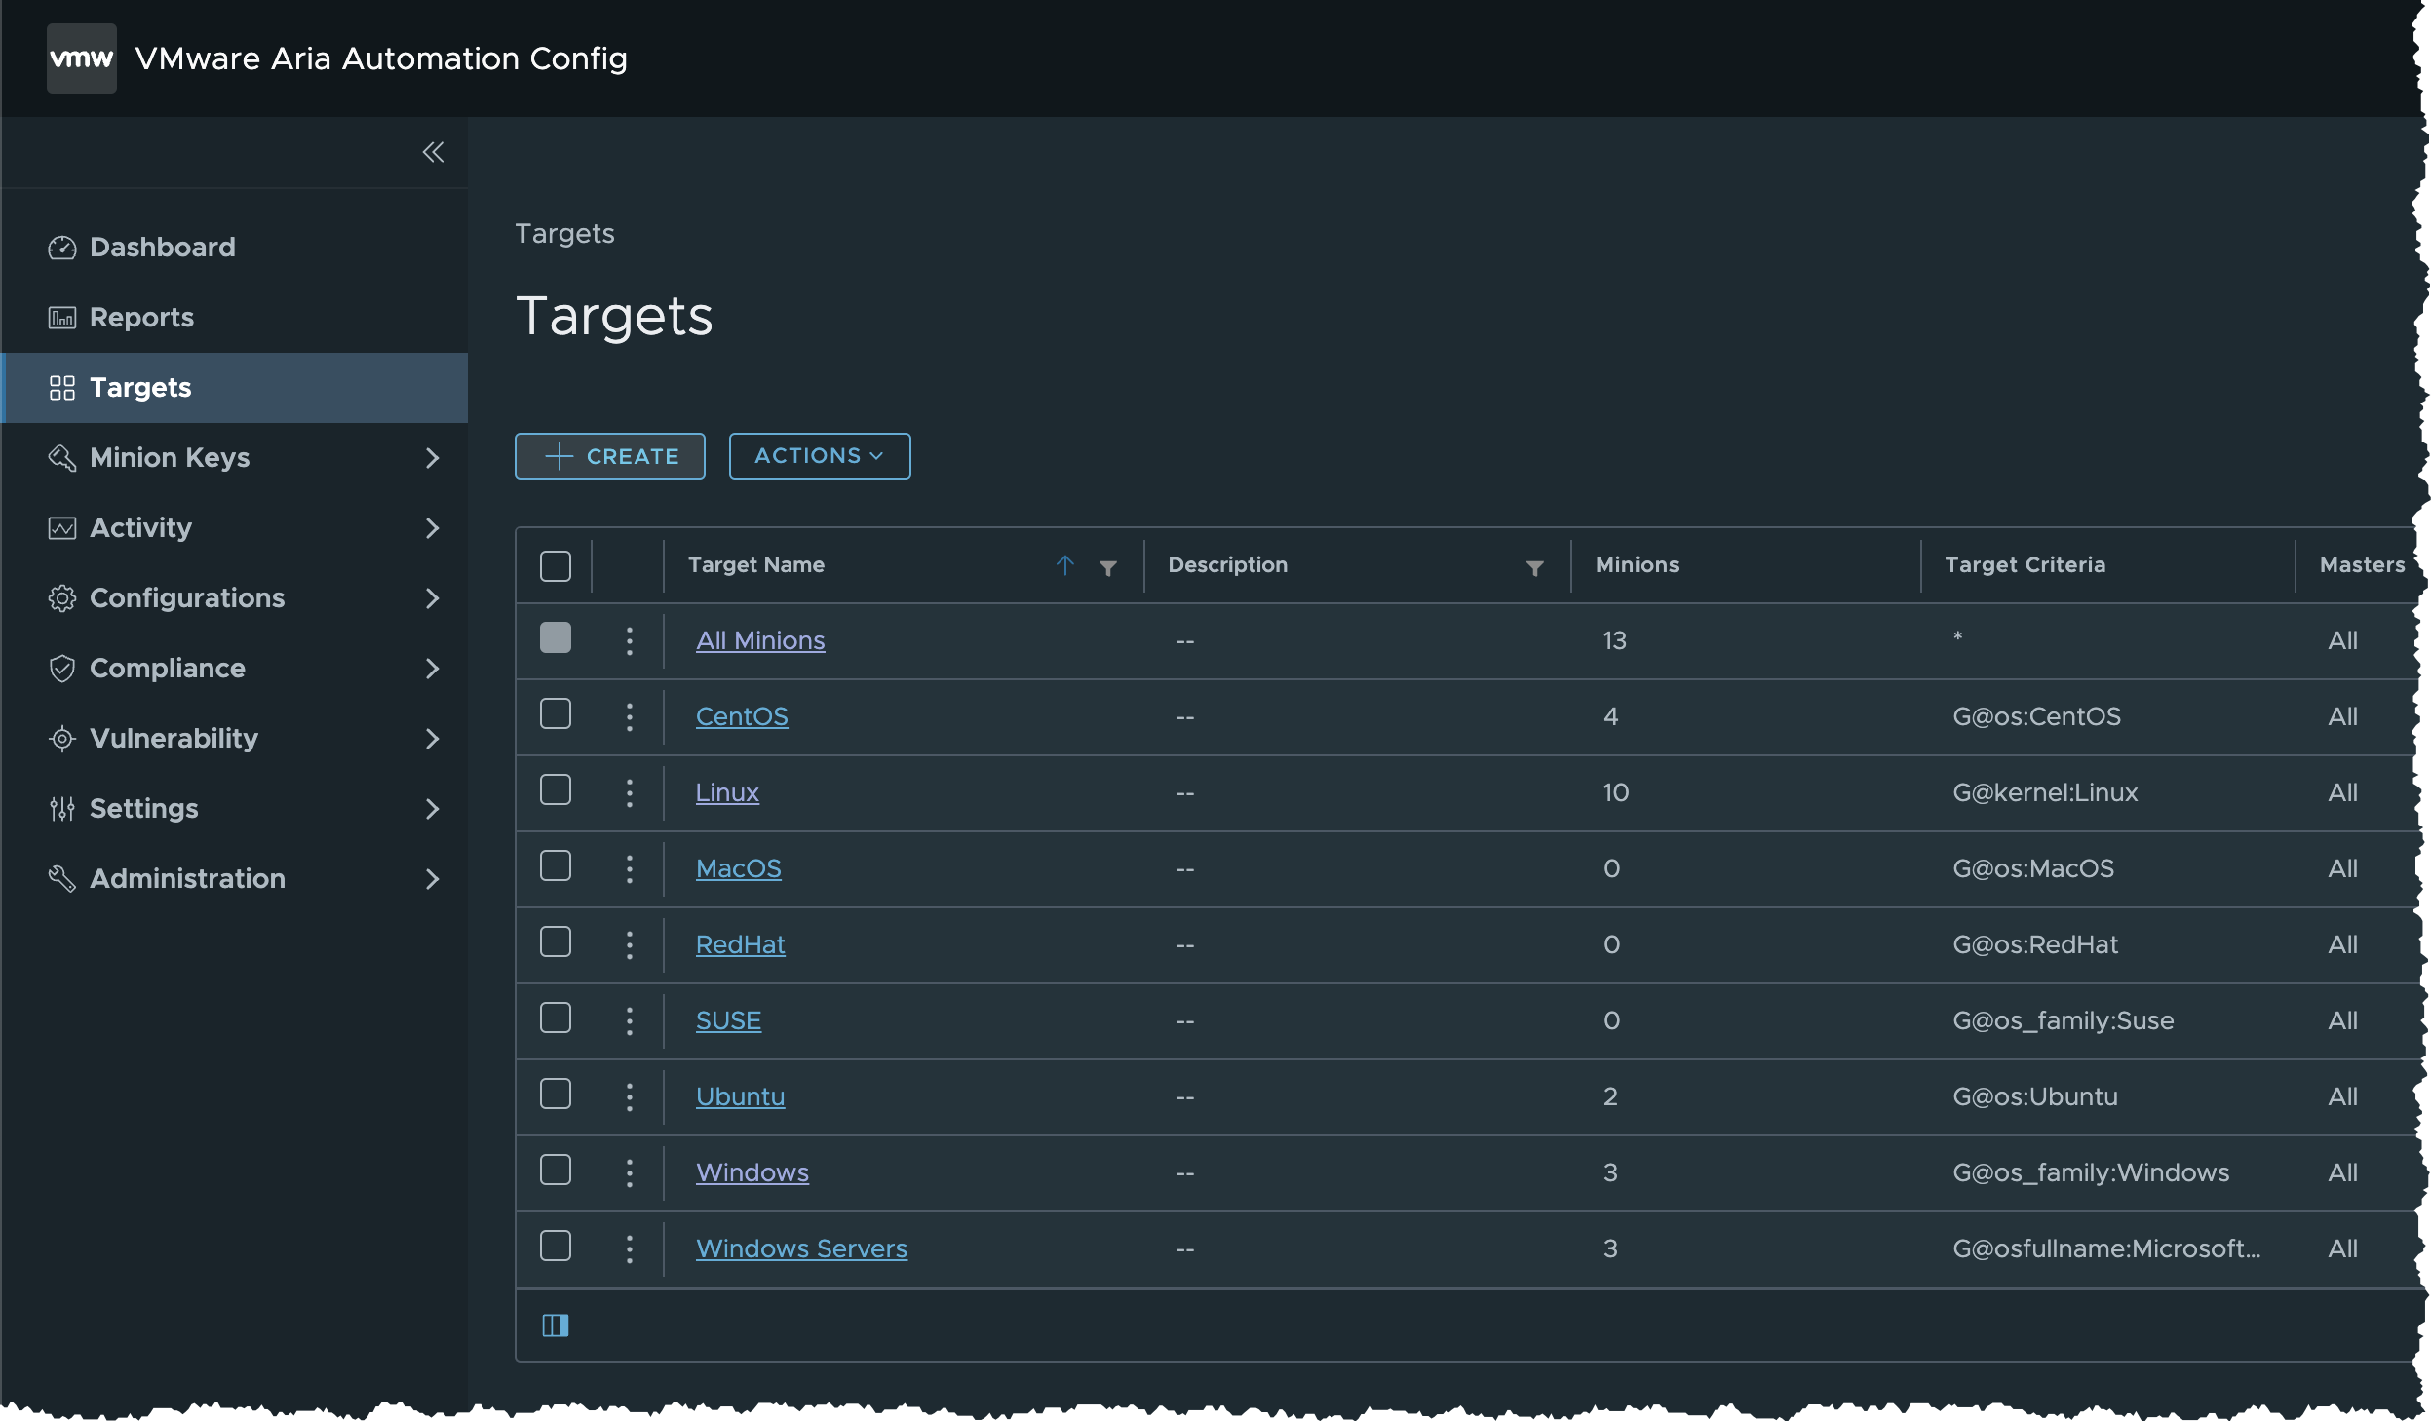The width and height of the screenshot is (2431, 1421).
Task: Open row actions menu for RedHat
Action: click(630, 945)
